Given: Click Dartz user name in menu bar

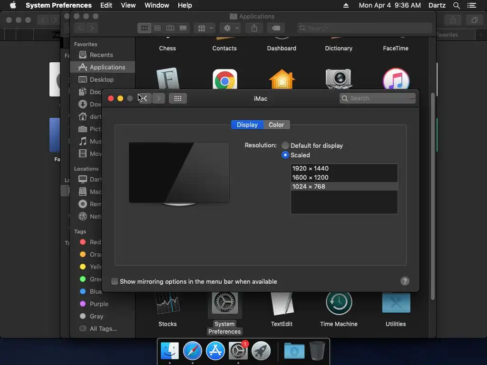Looking at the screenshot, I should pos(437,5).
